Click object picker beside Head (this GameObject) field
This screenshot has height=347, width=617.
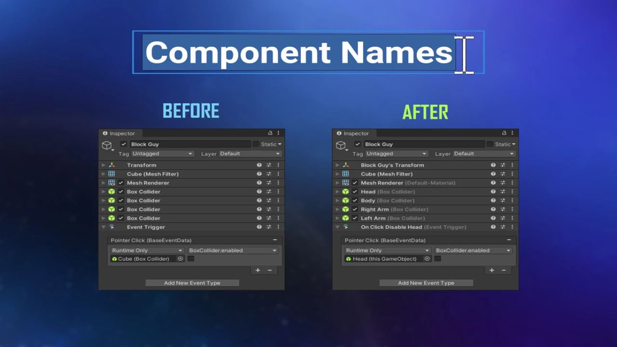click(x=427, y=259)
